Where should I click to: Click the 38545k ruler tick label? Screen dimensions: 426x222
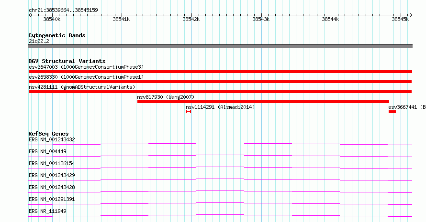coord(400,19)
